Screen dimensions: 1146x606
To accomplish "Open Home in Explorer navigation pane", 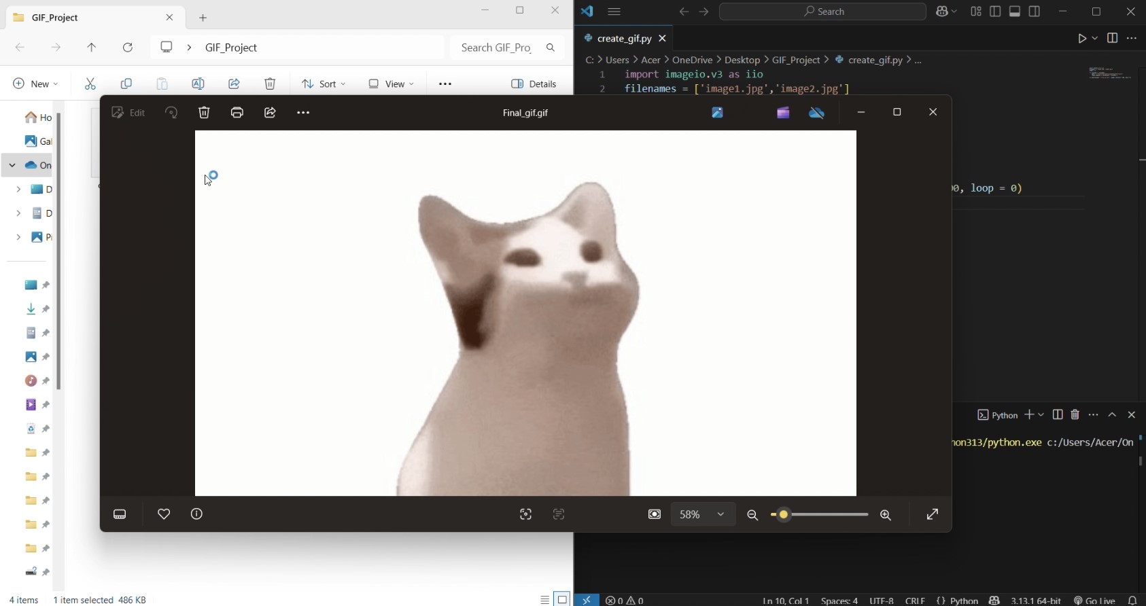I will pyautogui.click(x=37, y=118).
